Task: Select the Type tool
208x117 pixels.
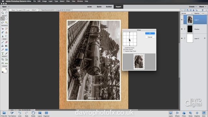Action: coord(3,53)
